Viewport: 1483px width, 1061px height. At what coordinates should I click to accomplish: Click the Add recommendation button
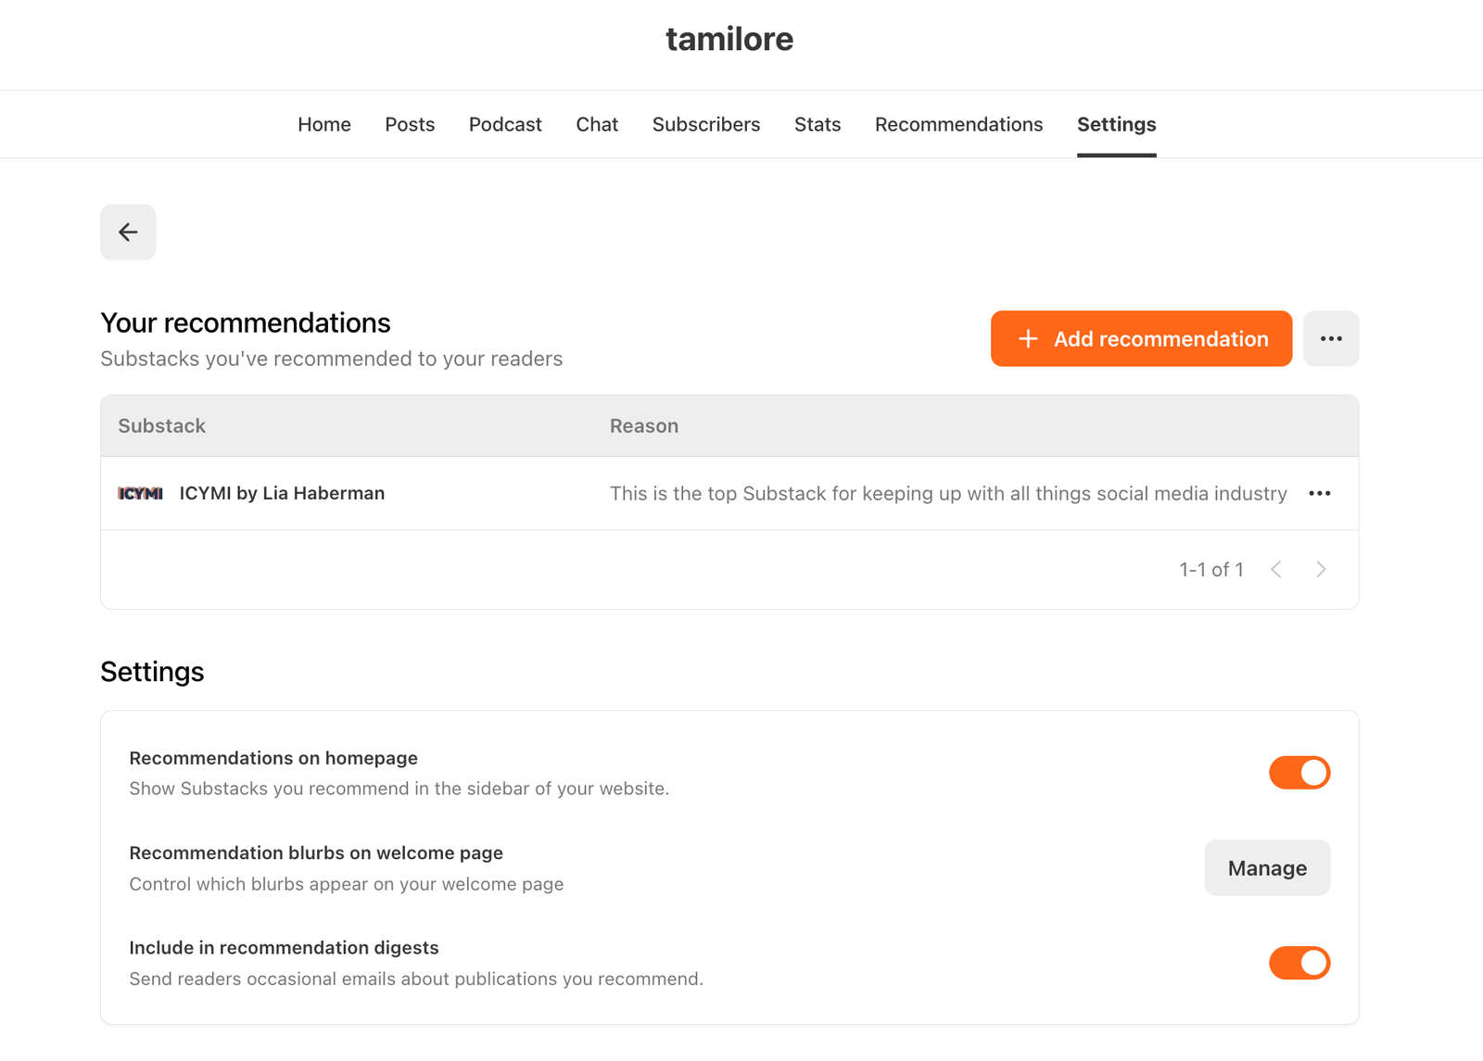pos(1141,339)
